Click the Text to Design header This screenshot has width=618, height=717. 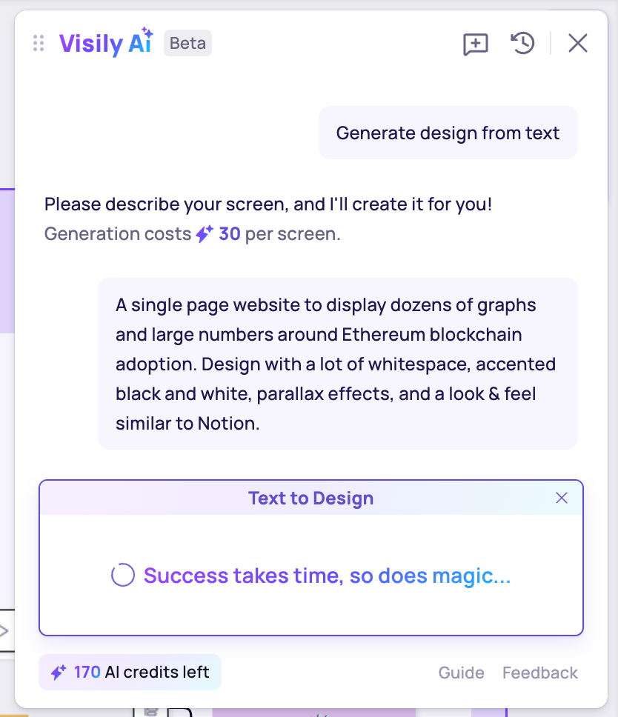(x=310, y=498)
